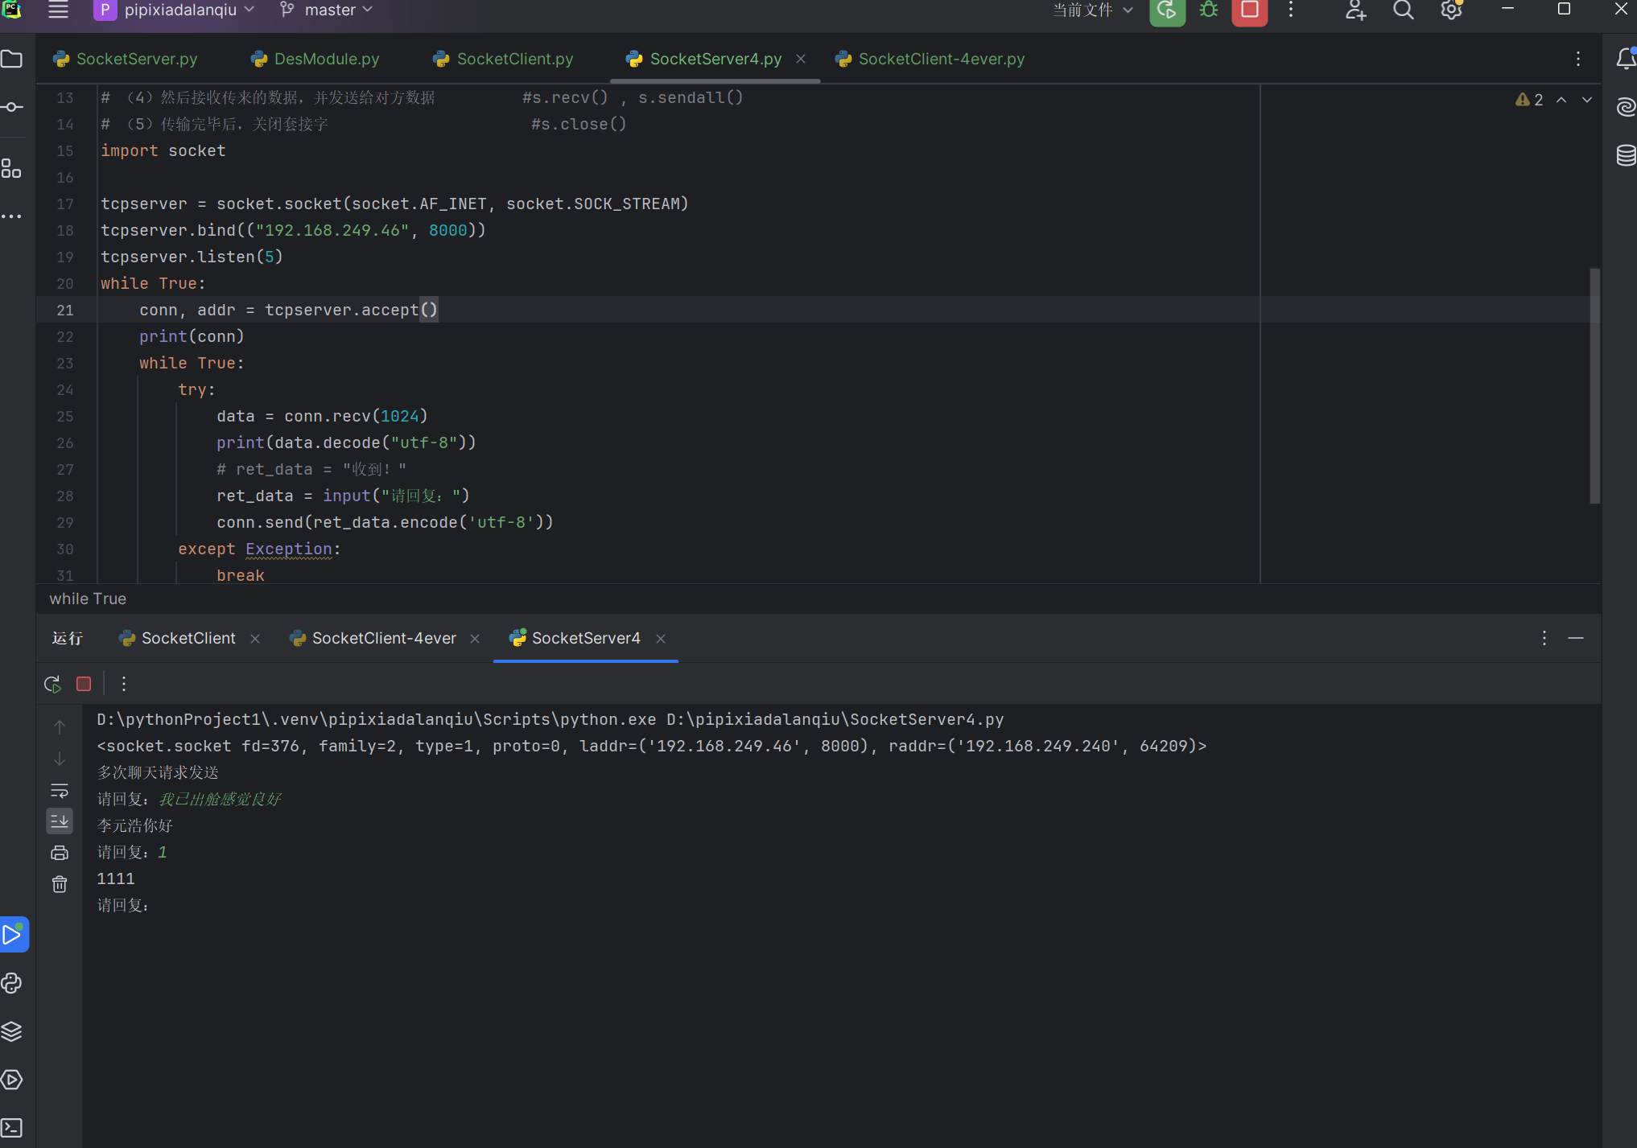The height and width of the screenshot is (1148, 1637).
Task: Click the warnings indicator showing 2
Action: [x=1529, y=100]
